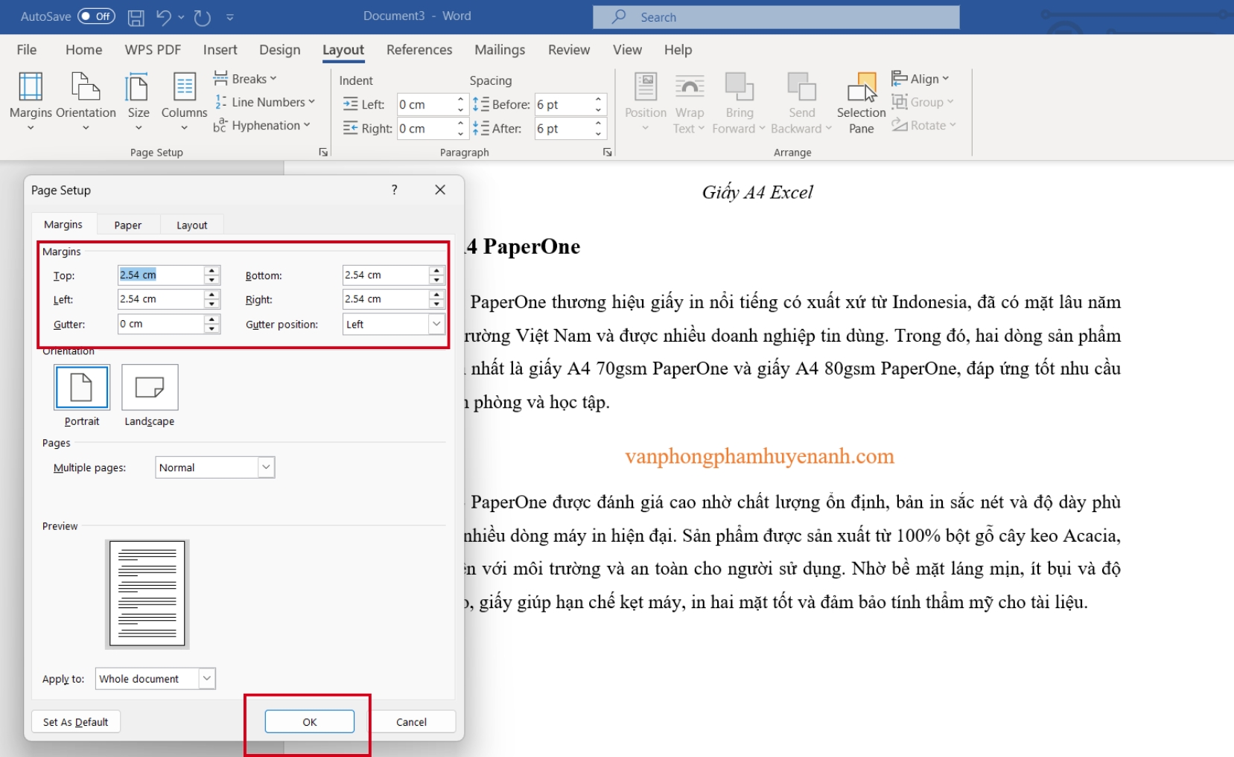The height and width of the screenshot is (757, 1234).
Task: Open Page Setup dialog help question mark
Action: (395, 190)
